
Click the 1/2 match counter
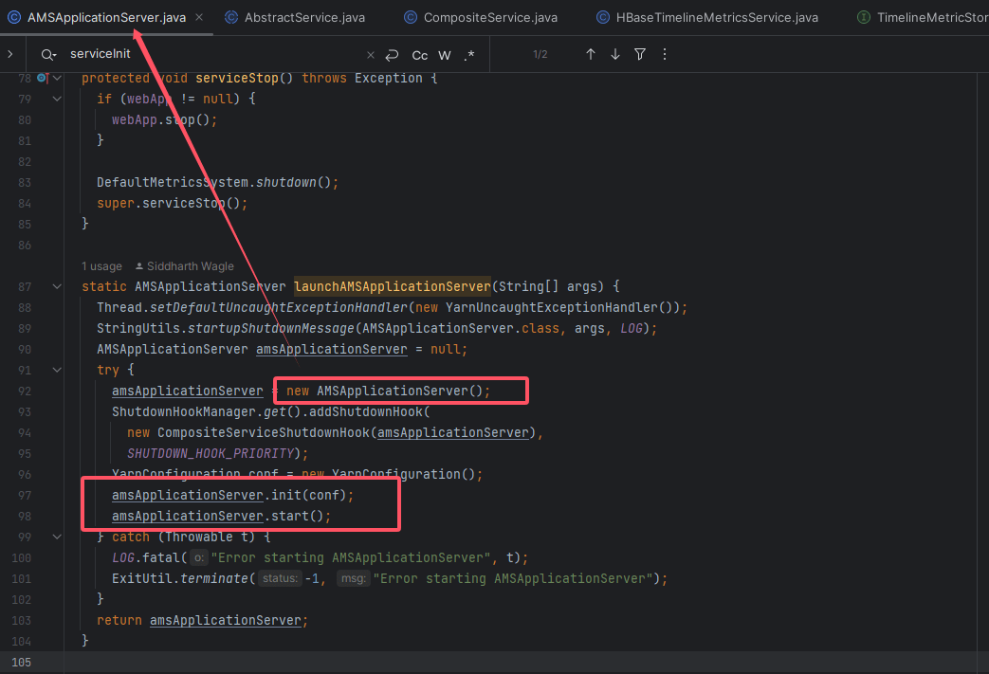point(540,54)
